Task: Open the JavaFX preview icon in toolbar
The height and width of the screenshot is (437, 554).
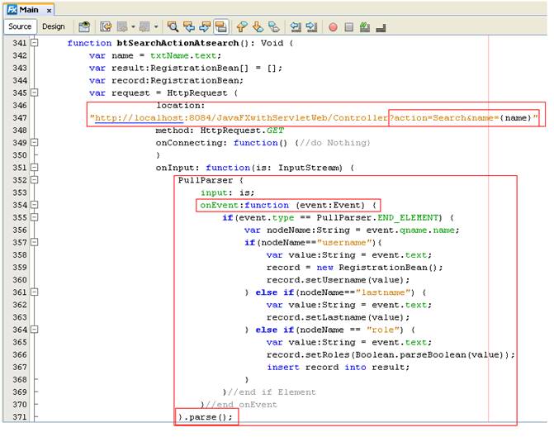Action: tap(84, 26)
